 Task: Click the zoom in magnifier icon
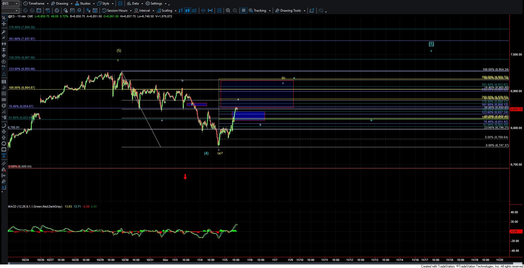coord(228,11)
